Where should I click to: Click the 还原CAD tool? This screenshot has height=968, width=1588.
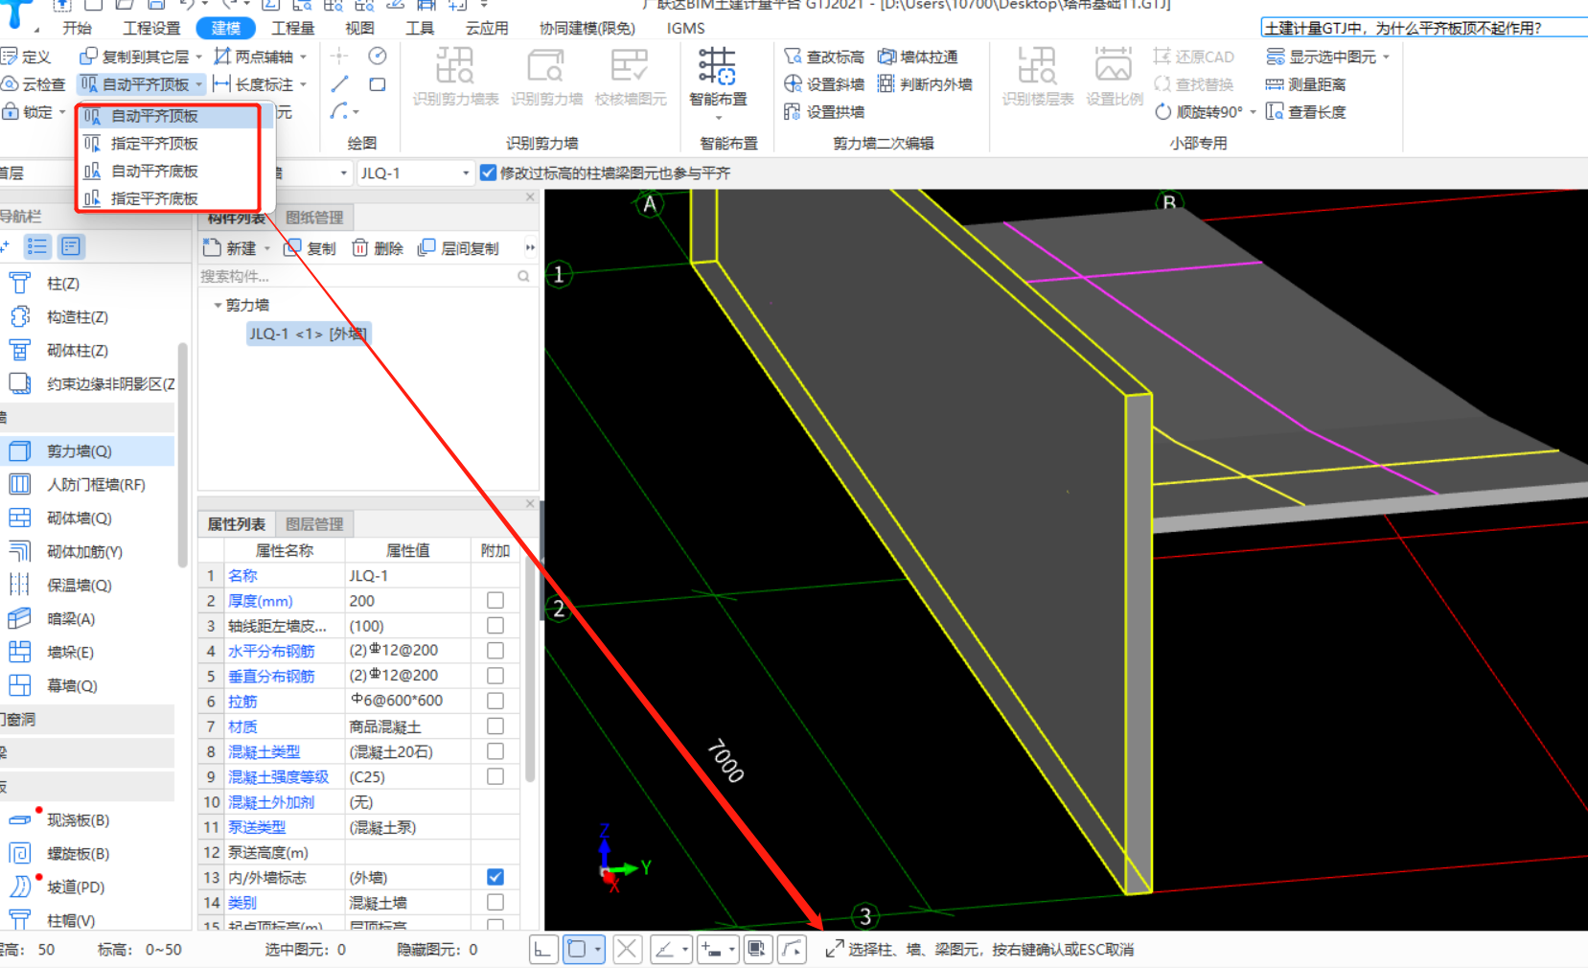pos(1194,57)
